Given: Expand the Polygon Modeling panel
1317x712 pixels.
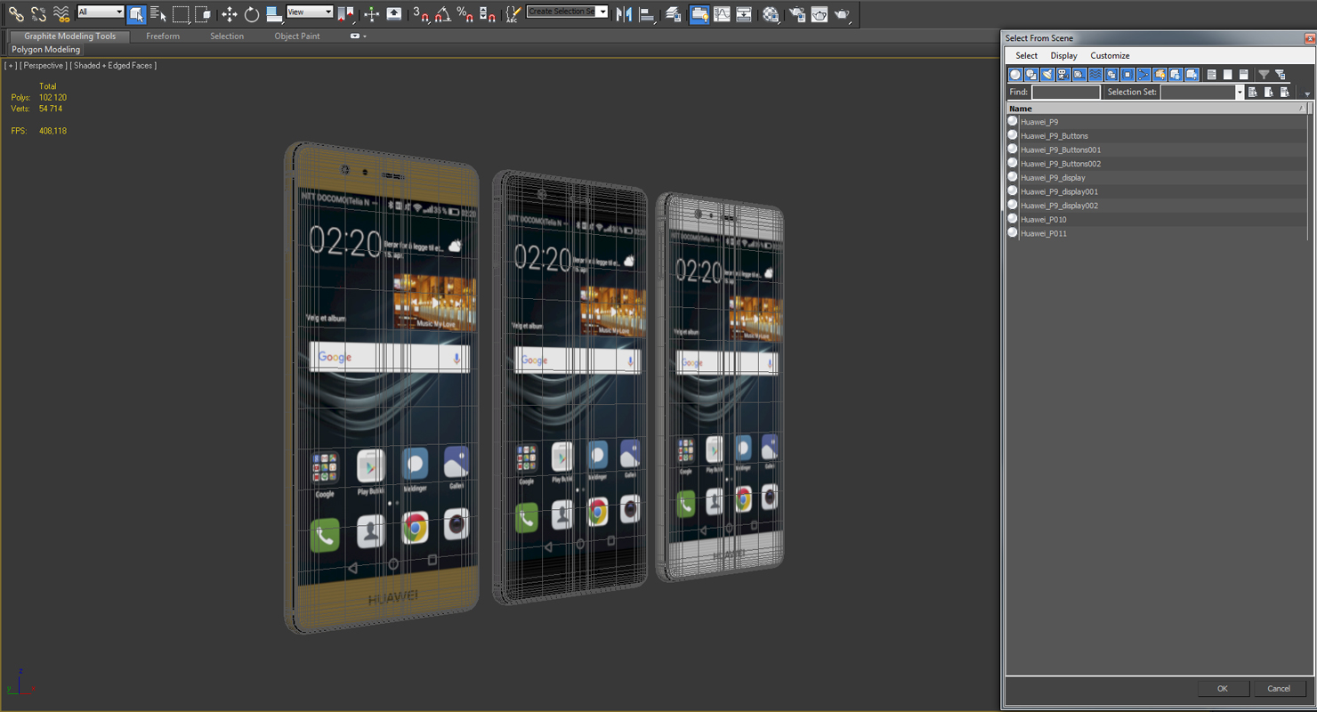Looking at the screenshot, I should point(45,50).
